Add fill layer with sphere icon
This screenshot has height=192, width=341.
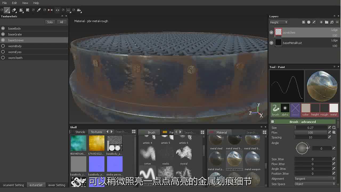pyautogui.click(x=308, y=22)
